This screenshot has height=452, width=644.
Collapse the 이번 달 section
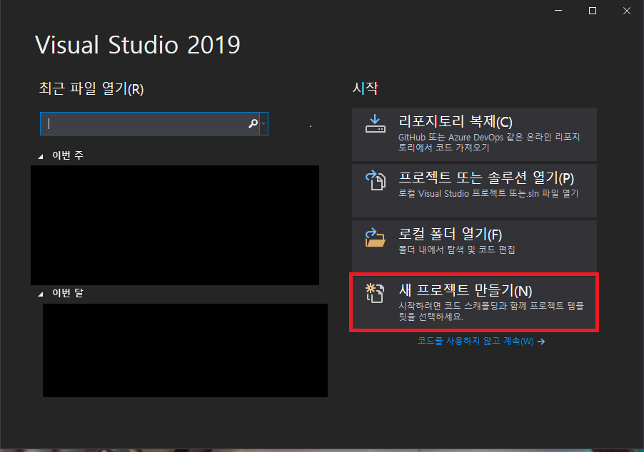point(41,294)
